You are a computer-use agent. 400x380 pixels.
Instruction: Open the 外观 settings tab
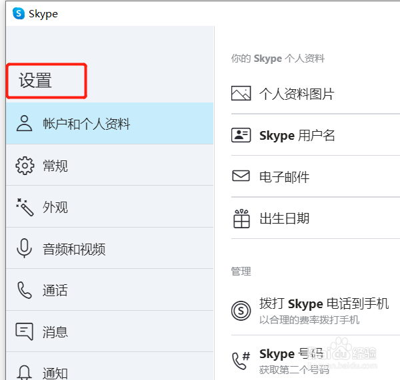point(110,206)
